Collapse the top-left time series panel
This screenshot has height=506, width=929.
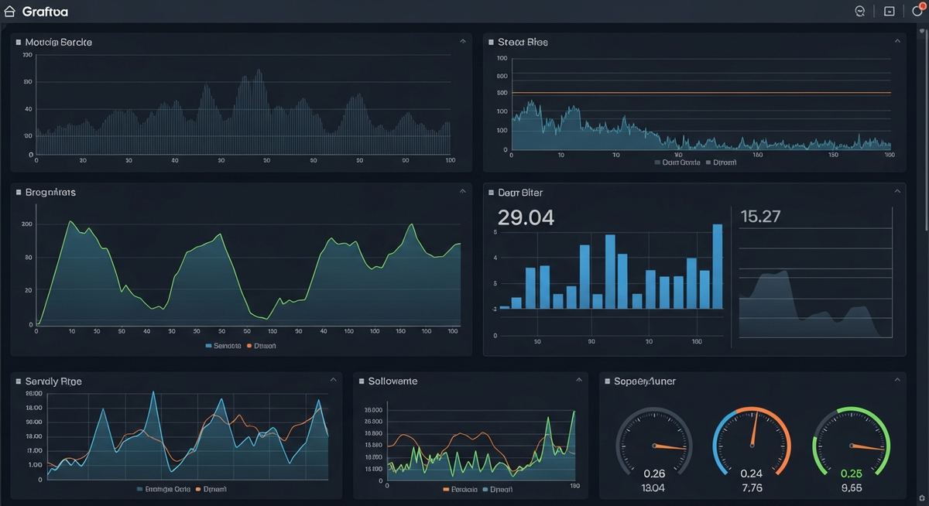pos(462,39)
